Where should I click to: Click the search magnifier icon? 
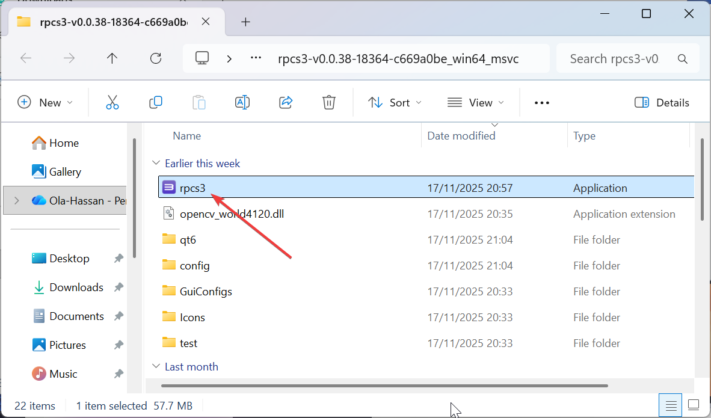pyautogui.click(x=683, y=58)
